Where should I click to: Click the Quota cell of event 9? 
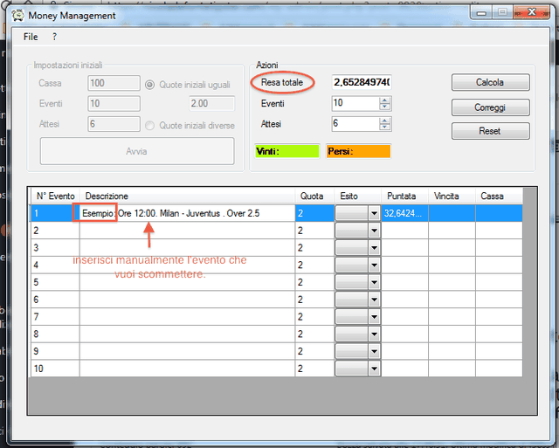pos(314,351)
